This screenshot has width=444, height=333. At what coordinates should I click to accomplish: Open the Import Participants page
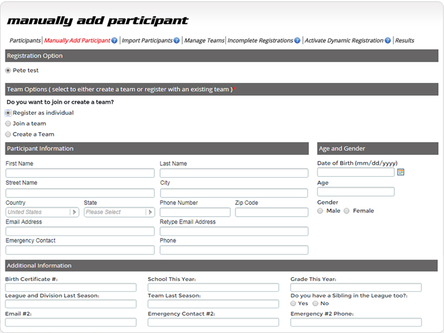click(147, 40)
